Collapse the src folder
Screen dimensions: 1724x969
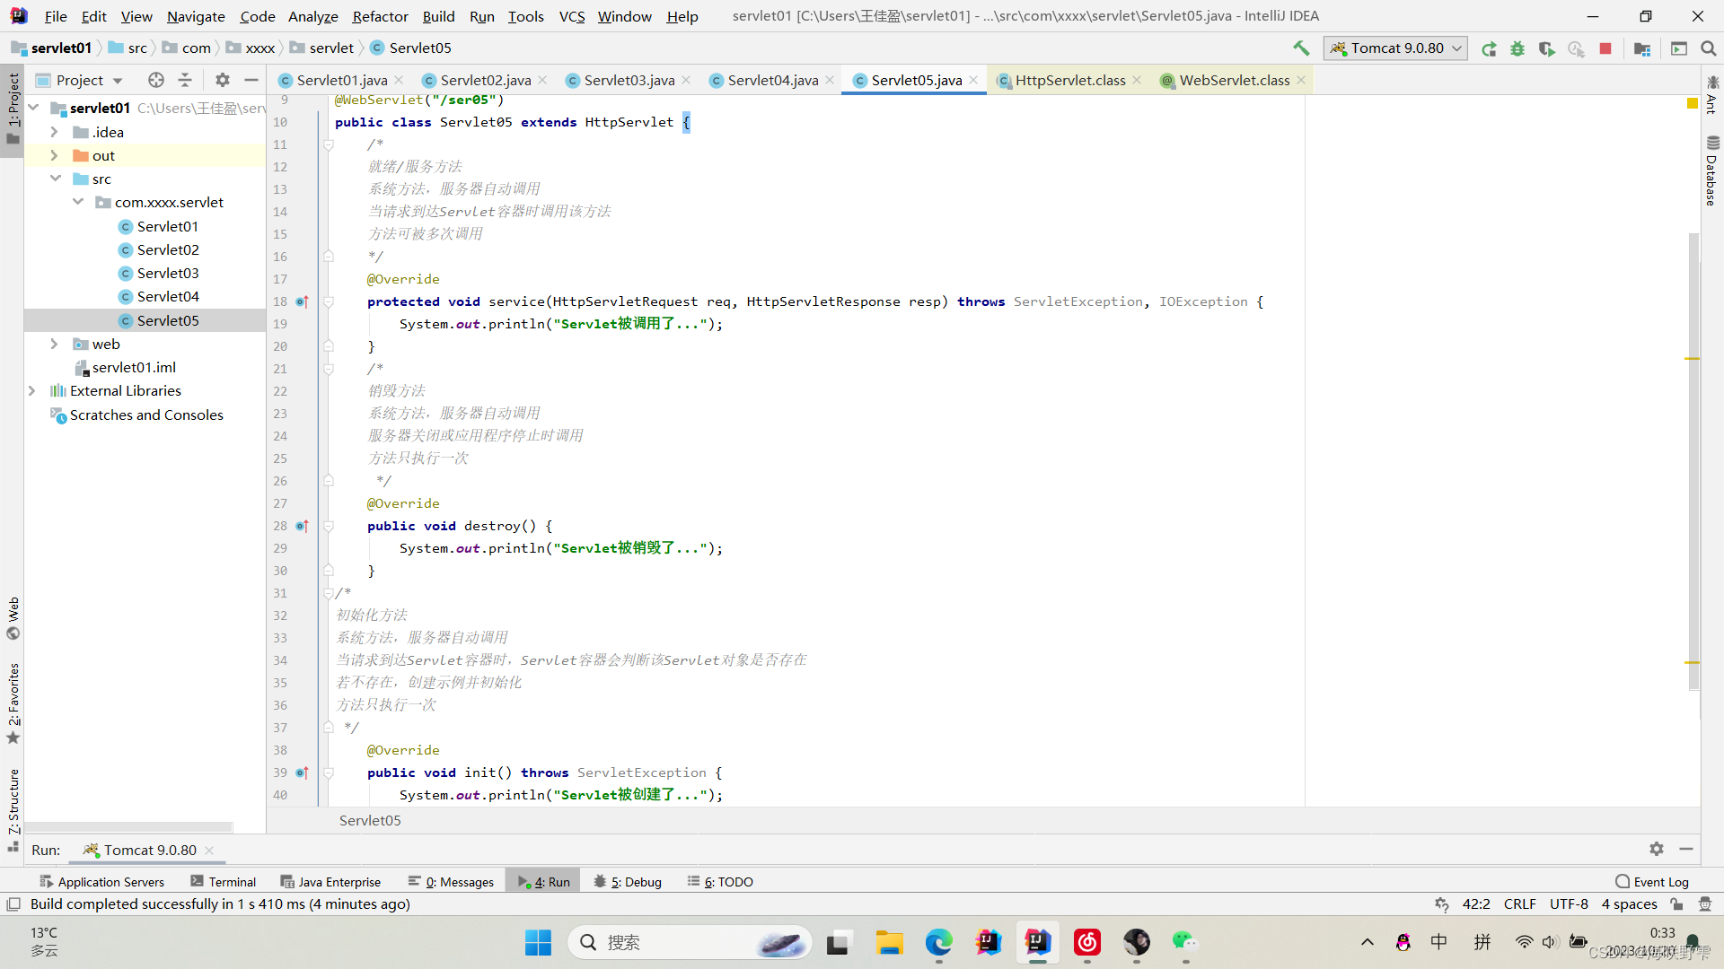(x=56, y=179)
